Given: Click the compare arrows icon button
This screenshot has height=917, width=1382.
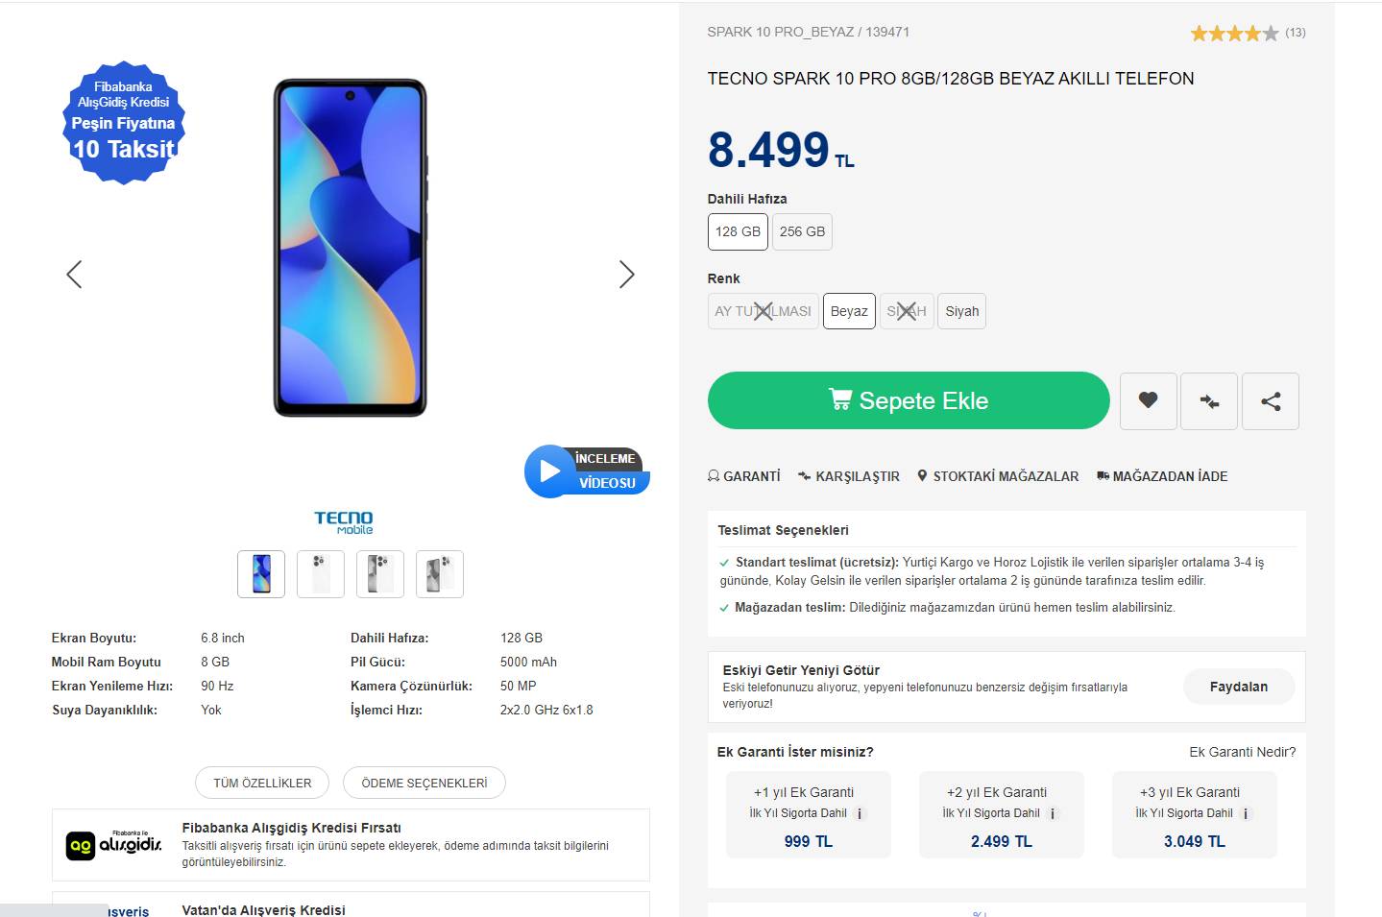Looking at the screenshot, I should pos(1209,400).
